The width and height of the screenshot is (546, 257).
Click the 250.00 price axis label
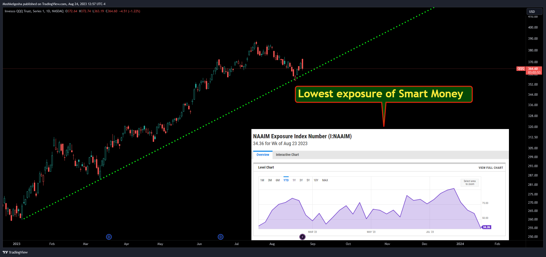(x=533, y=237)
